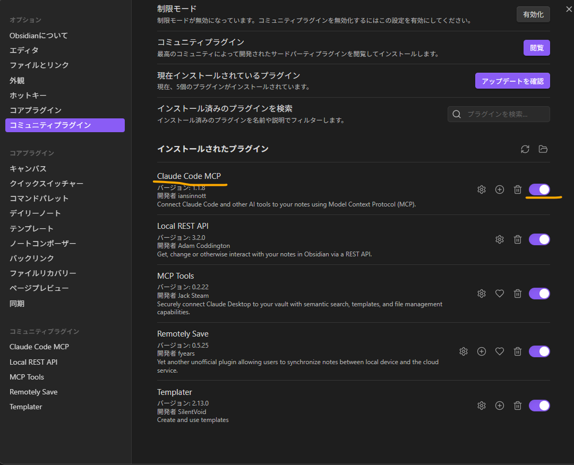Click the 有効化 restricted mode button
The height and width of the screenshot is (465, 574).
[x=533, y=15]
